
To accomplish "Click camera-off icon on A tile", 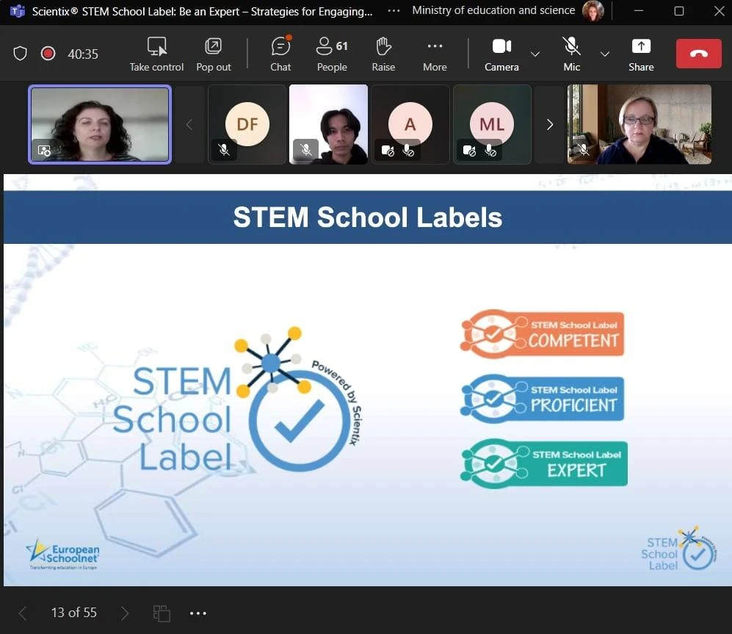I will (388, 151).
